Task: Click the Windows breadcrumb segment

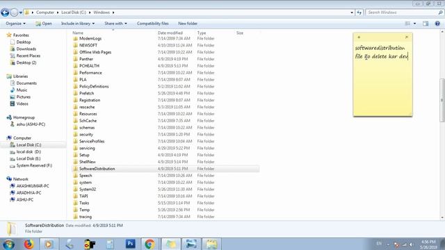Action: pyautogui.click(x=102, y=12)
